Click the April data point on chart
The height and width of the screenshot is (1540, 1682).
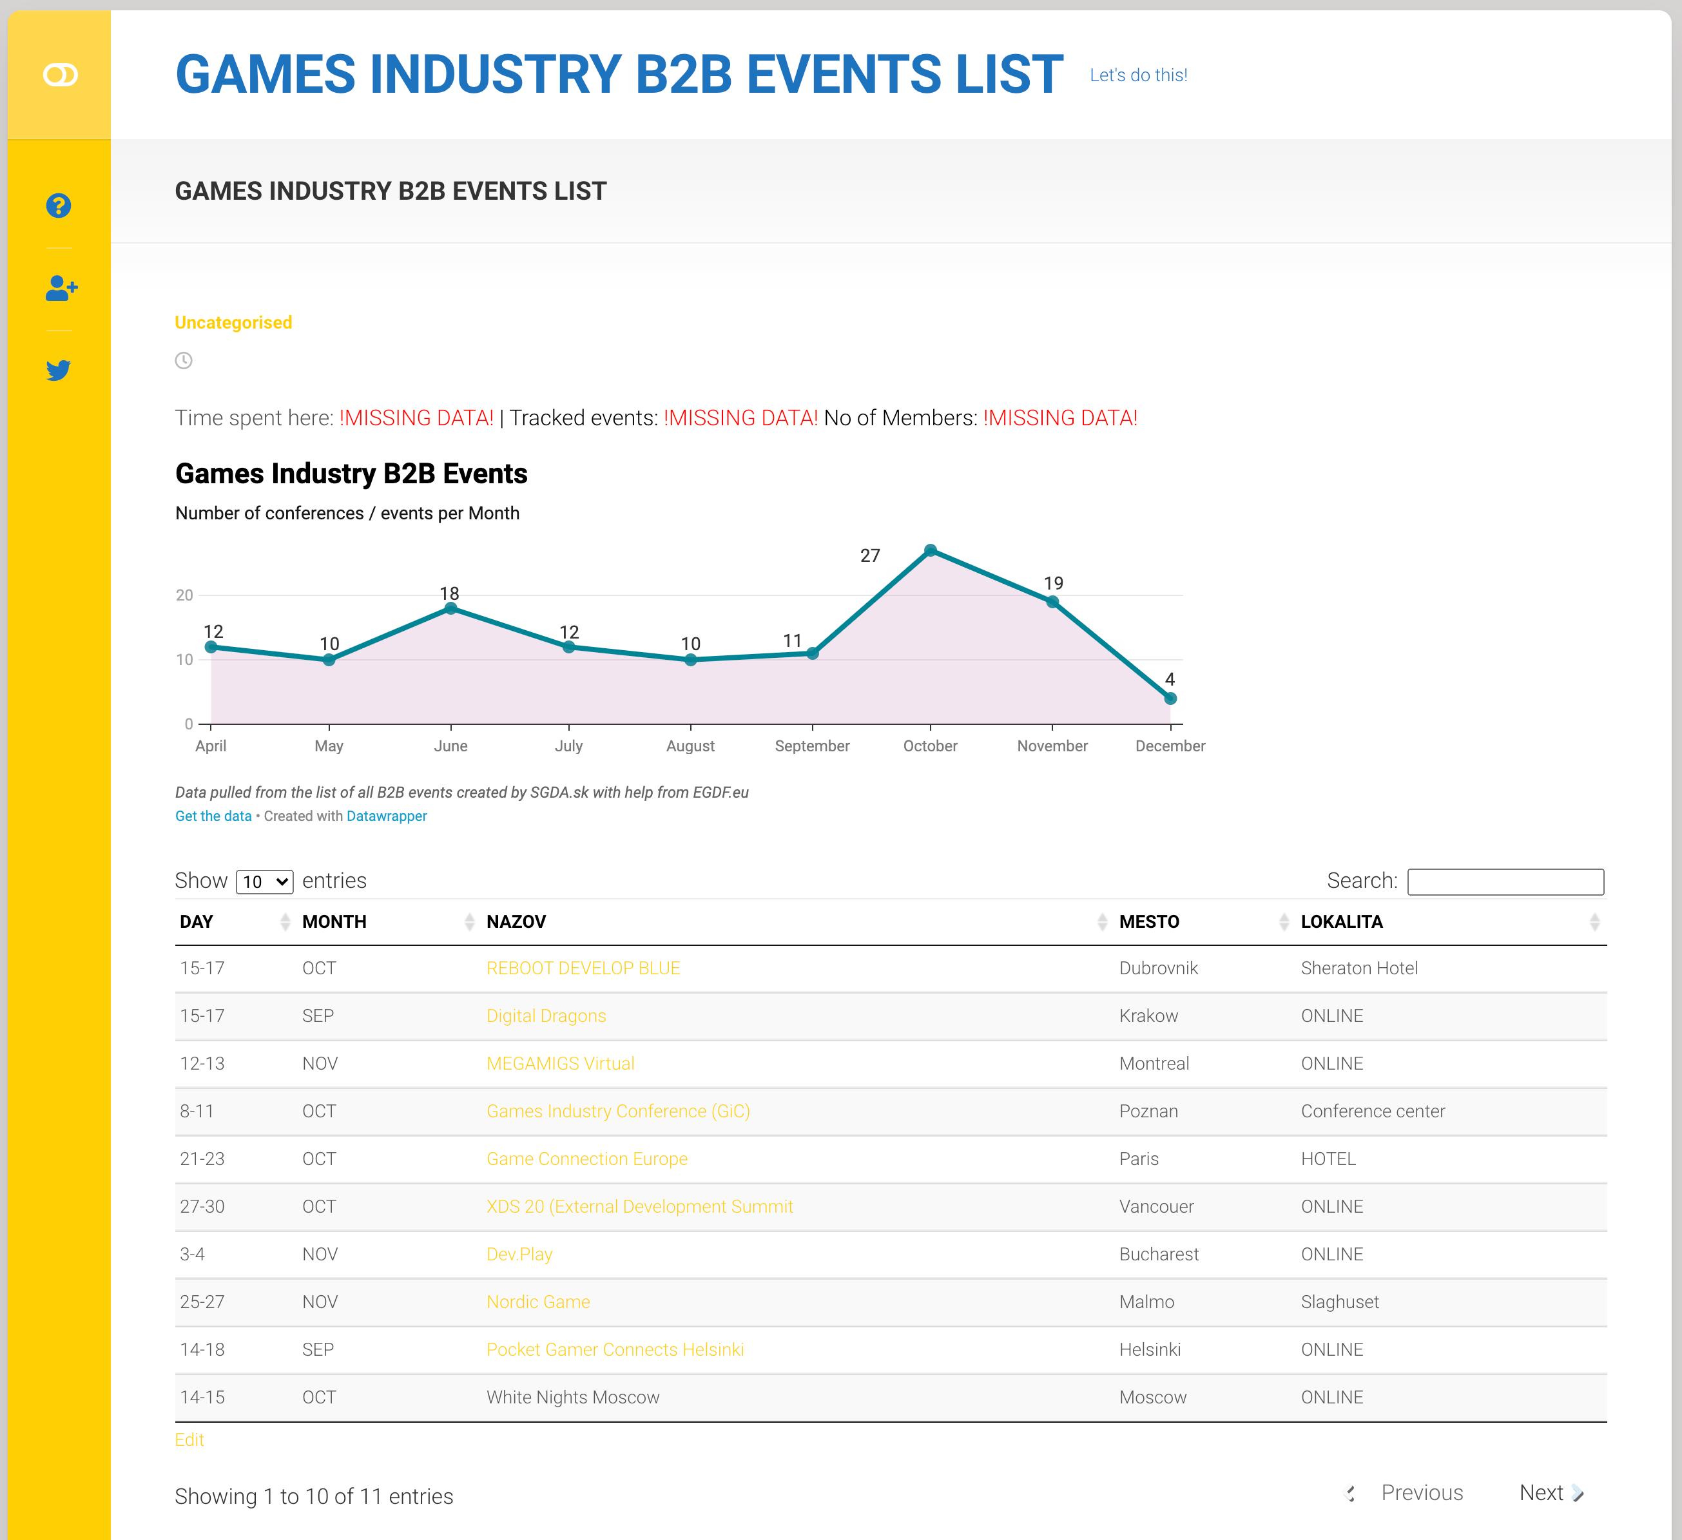(x=211, y=646)
